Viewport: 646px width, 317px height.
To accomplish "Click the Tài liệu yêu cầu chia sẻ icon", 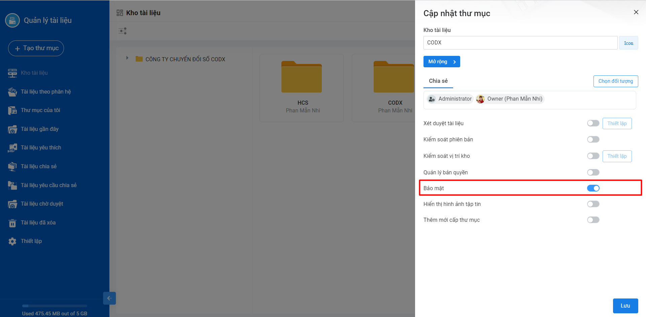I will [x=12, y=185].
